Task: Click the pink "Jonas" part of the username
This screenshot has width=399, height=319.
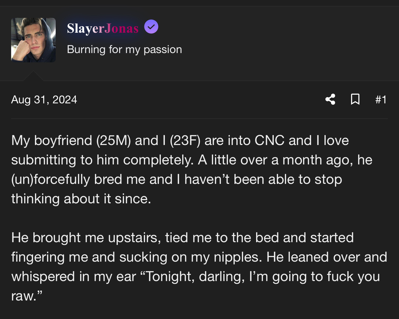Action: 122,28
